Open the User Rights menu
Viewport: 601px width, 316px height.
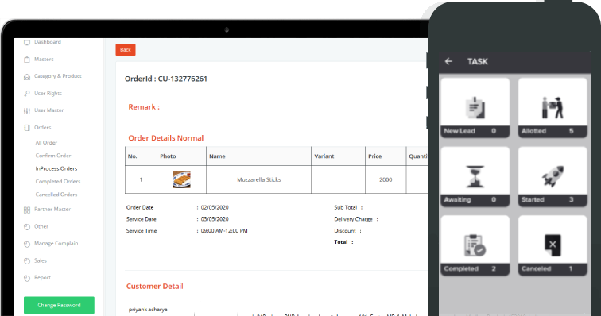(x=48, y=93)
